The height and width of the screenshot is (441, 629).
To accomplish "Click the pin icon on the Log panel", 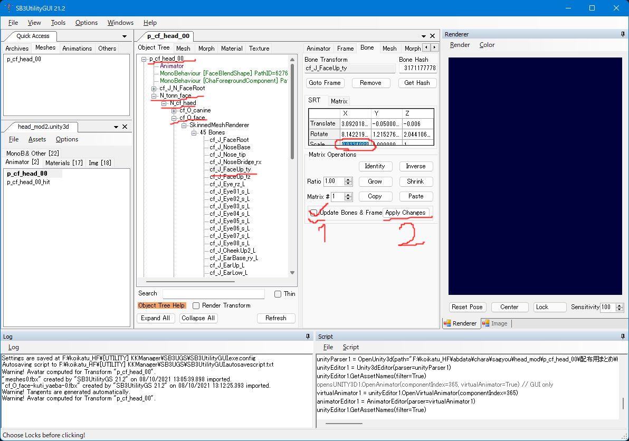I will tap(308, 336).
